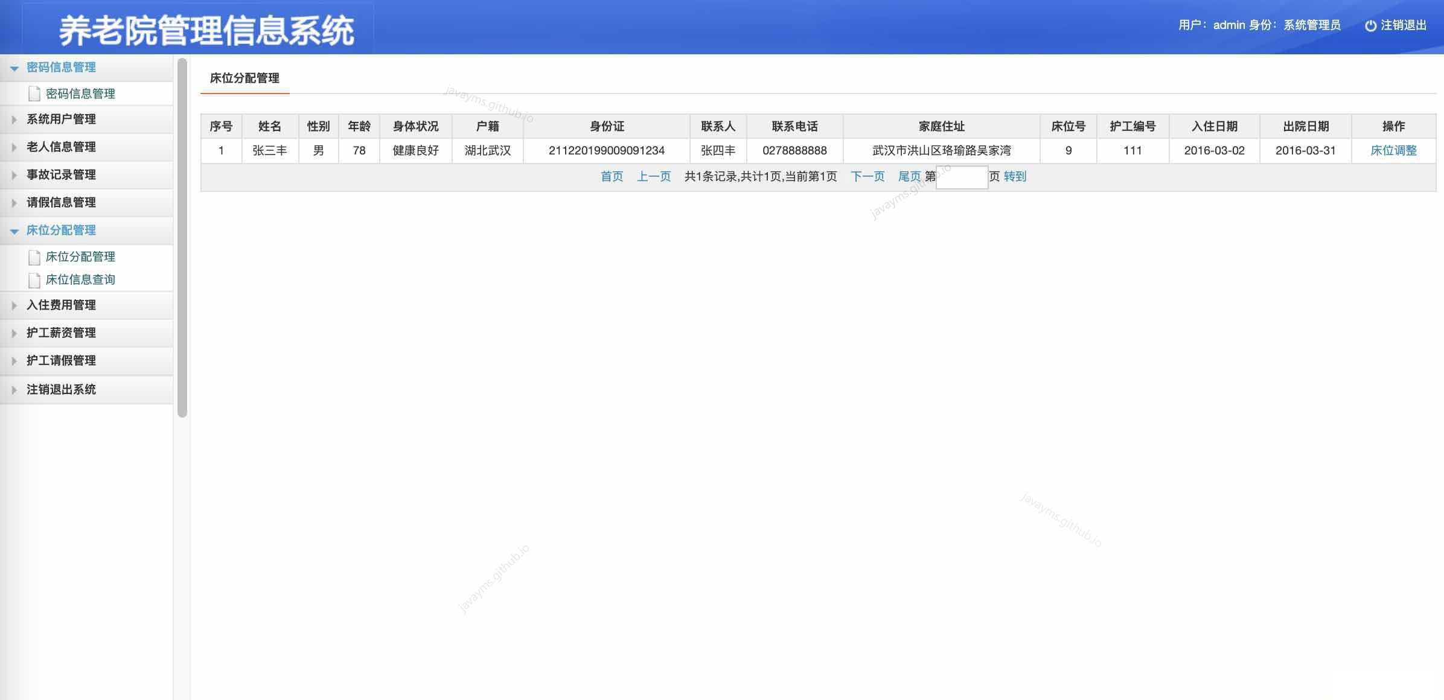Click the 转到 page jump link
Screen dimensions: 1444x700
[1014, 177]
